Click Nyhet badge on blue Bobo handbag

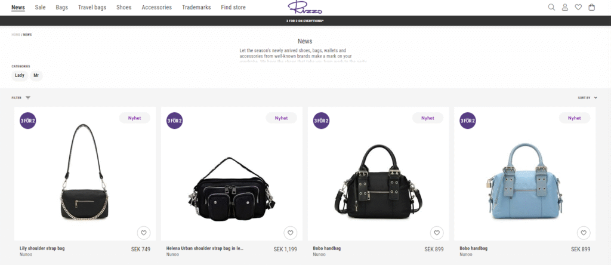click(x=575, y=118)
